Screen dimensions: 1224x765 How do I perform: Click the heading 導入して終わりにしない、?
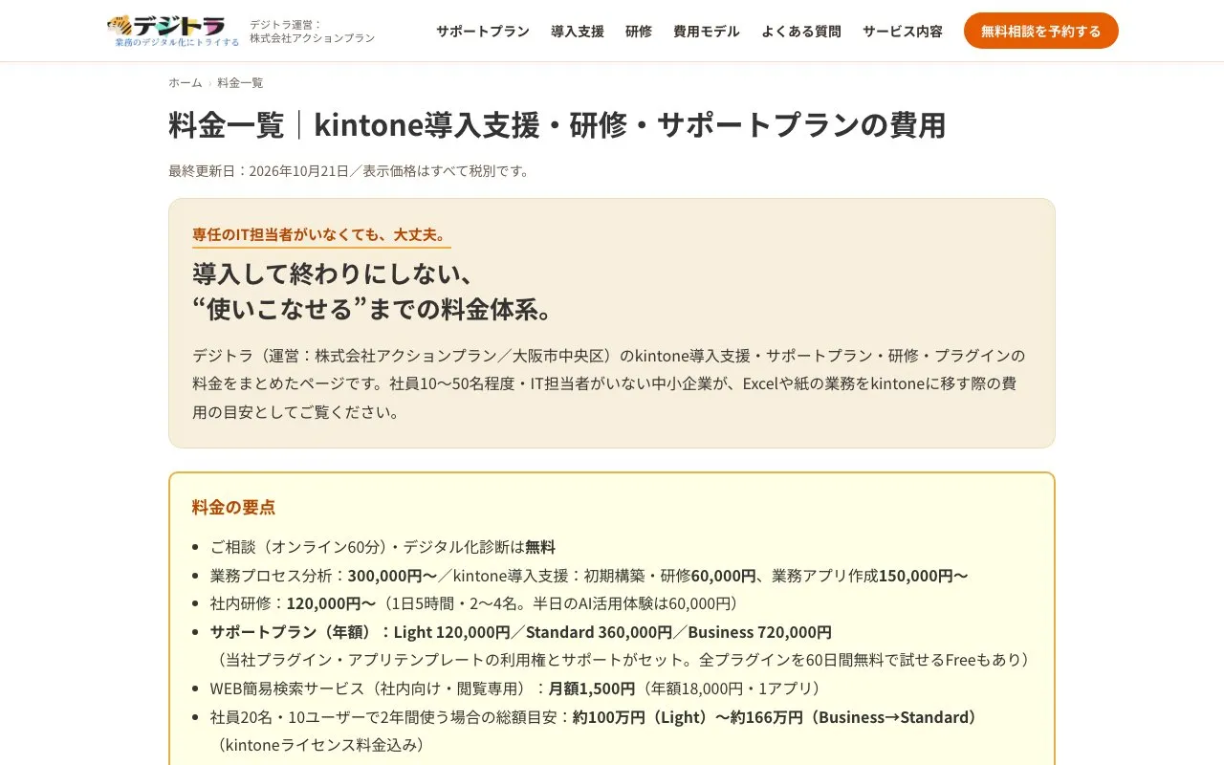point(334,273)
